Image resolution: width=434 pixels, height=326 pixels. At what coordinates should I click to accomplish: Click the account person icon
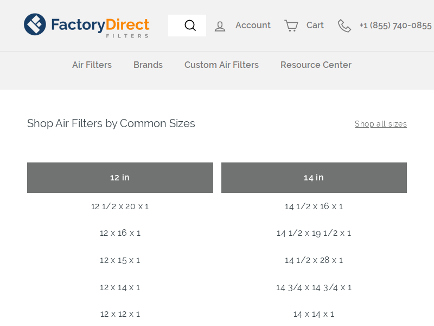(x=220, y=26)
